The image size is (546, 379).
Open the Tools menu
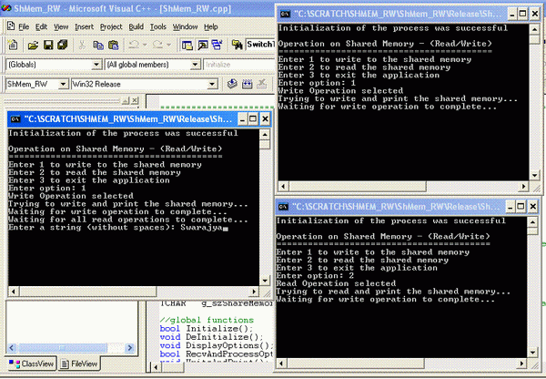[x=157, y=26]
